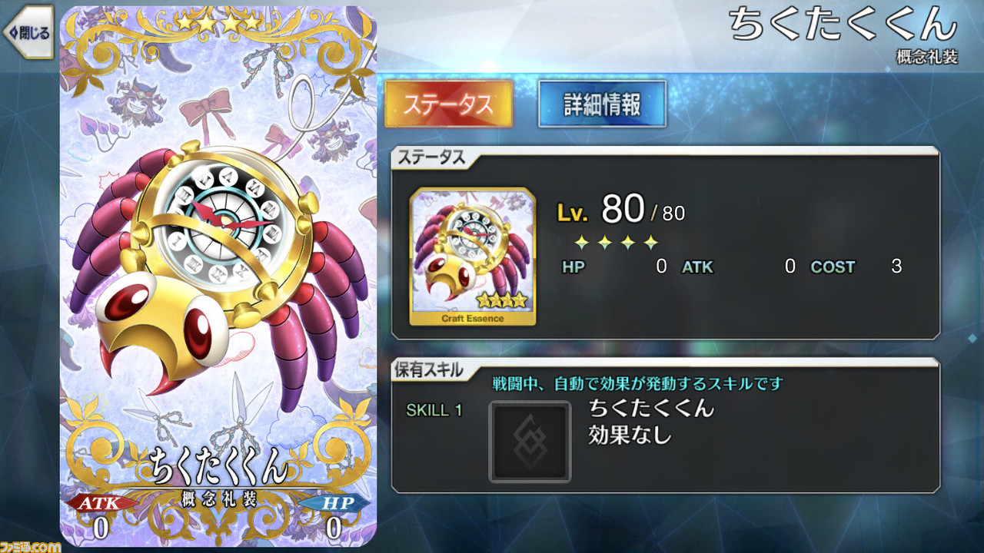The width and height of the screenshot is (984, 553).
Task: Tap the four gold stars atop the card
Action: click(x=218, y=23)
